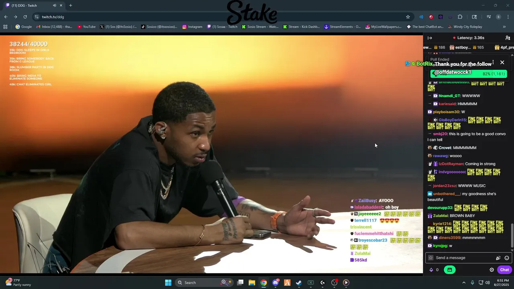The height and width of the screenshot is (289, 514).
Task: Click the Windows taskbar Search box
Action: point(204,283)
